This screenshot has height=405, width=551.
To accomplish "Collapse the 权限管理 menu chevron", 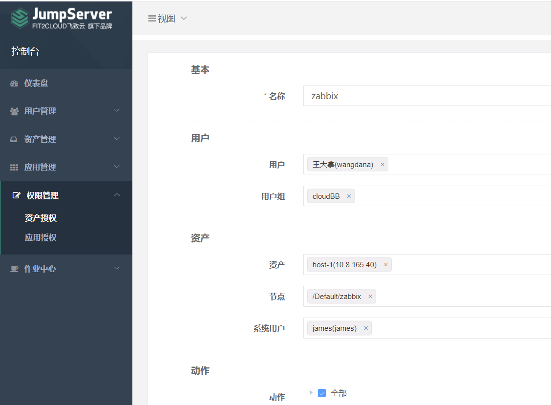I will tap(117, 195).
